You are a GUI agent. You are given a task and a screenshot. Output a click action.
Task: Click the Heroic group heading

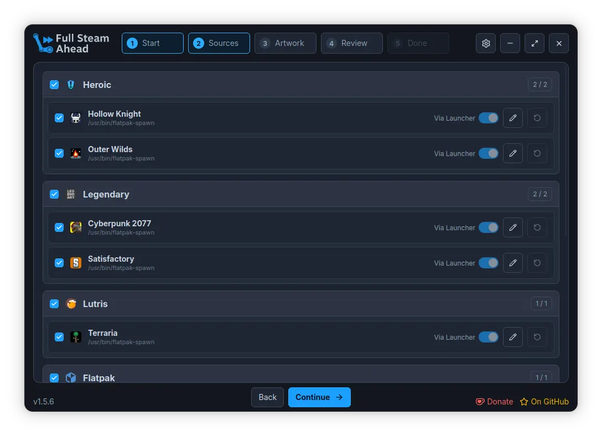[x=97, y=85]
